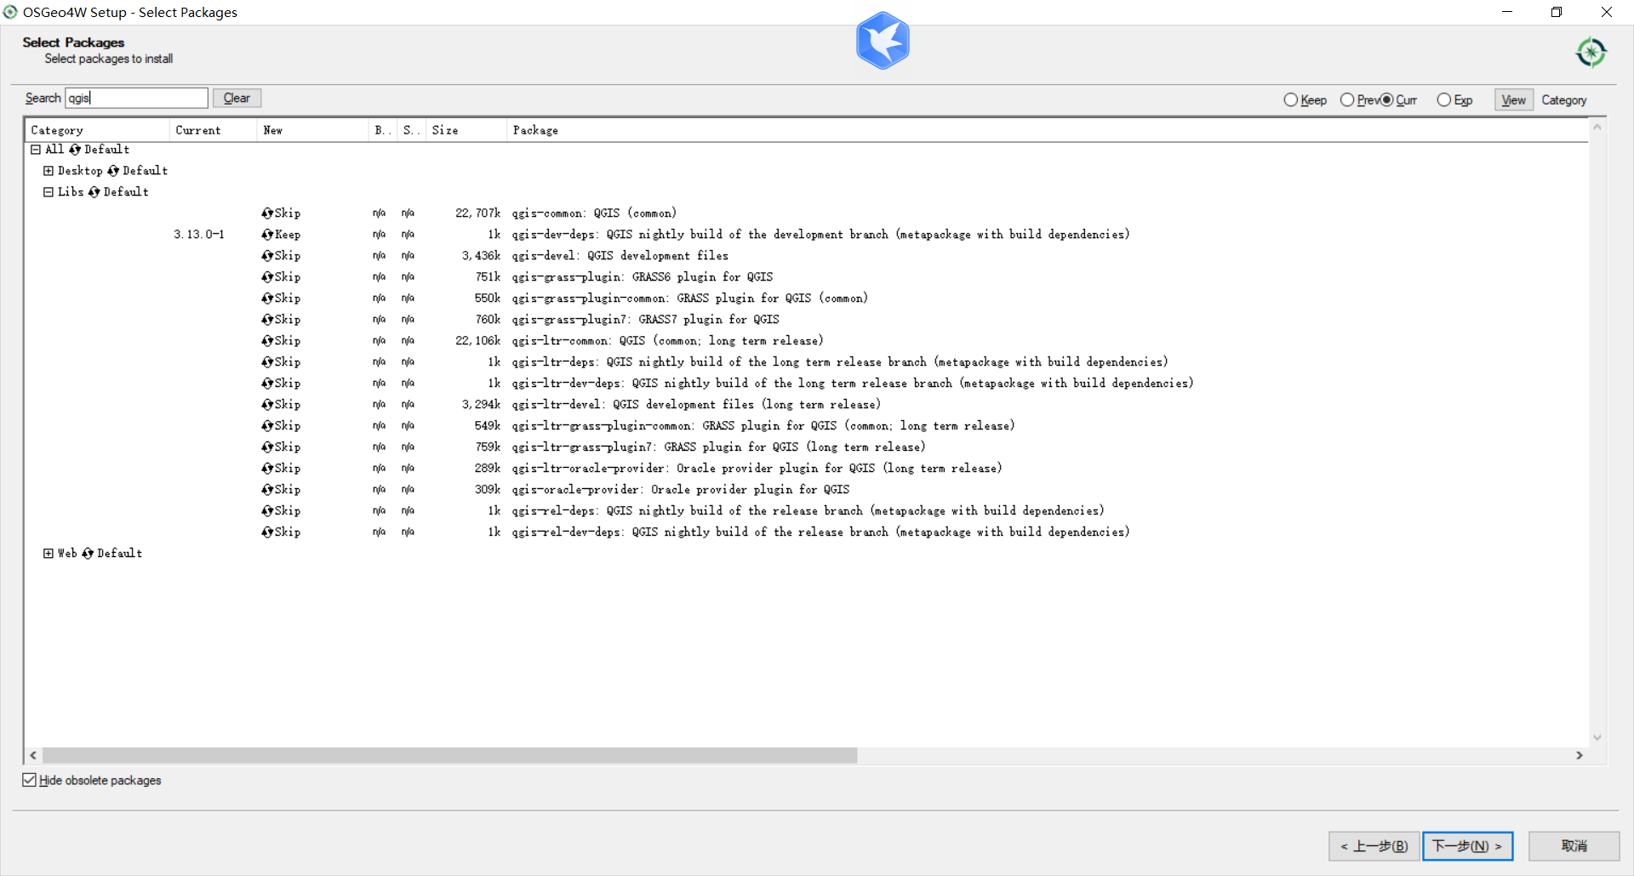Toggle Skip icon for qgis-common package

[267, 213]
